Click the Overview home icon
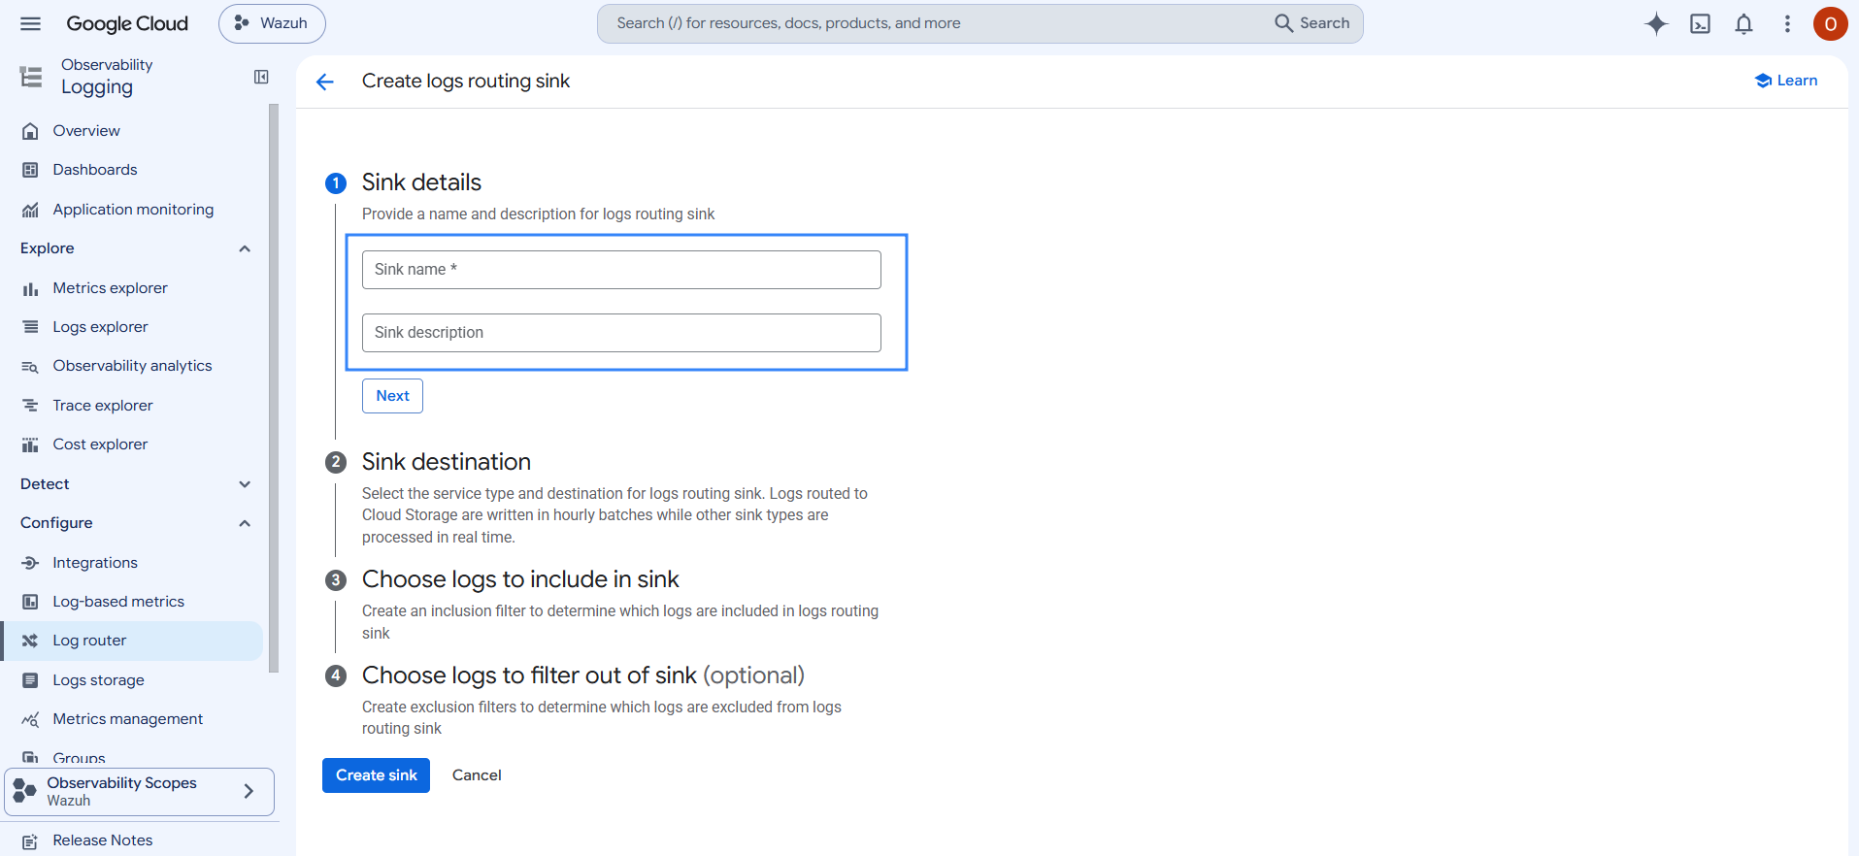The height and width of the screenshot is (856, 1859). pos(31,131)
